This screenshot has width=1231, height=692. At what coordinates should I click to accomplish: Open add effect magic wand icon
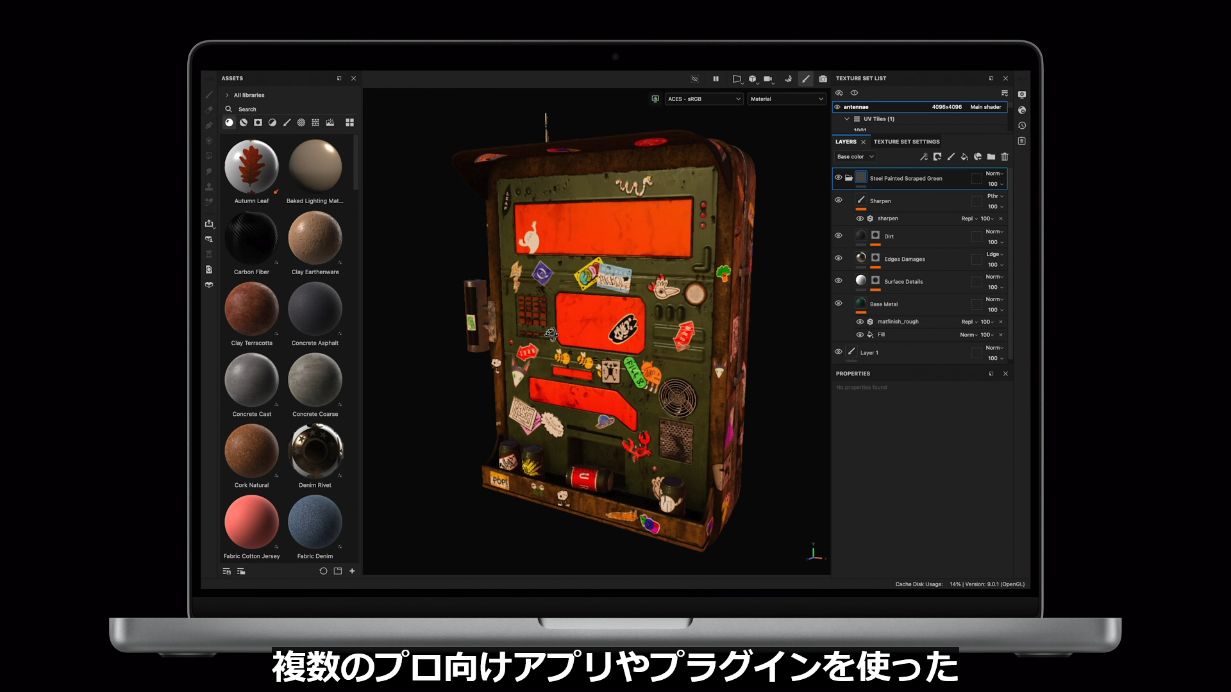[x=924, y=157]
